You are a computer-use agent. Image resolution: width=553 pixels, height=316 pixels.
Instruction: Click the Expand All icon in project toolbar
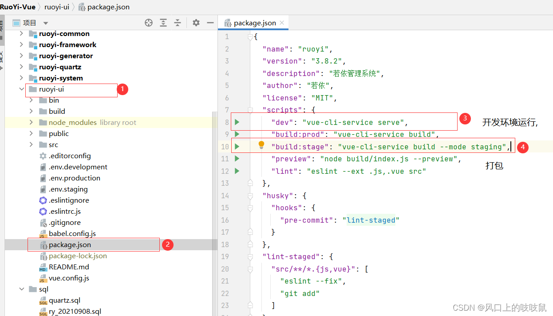pyautogui.click(x=163, y=23)
